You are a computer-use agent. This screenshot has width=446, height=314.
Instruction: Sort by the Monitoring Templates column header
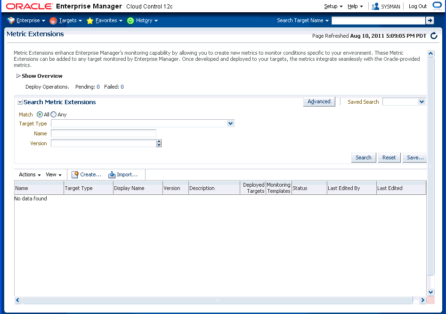point(279,188)
